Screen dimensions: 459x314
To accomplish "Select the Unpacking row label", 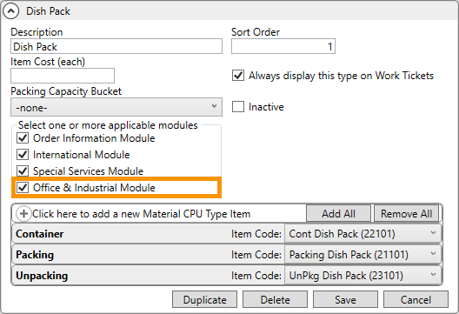I will point(42,276).
